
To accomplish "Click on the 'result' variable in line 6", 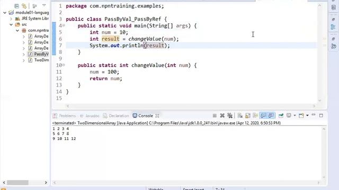I will [111, 39].
